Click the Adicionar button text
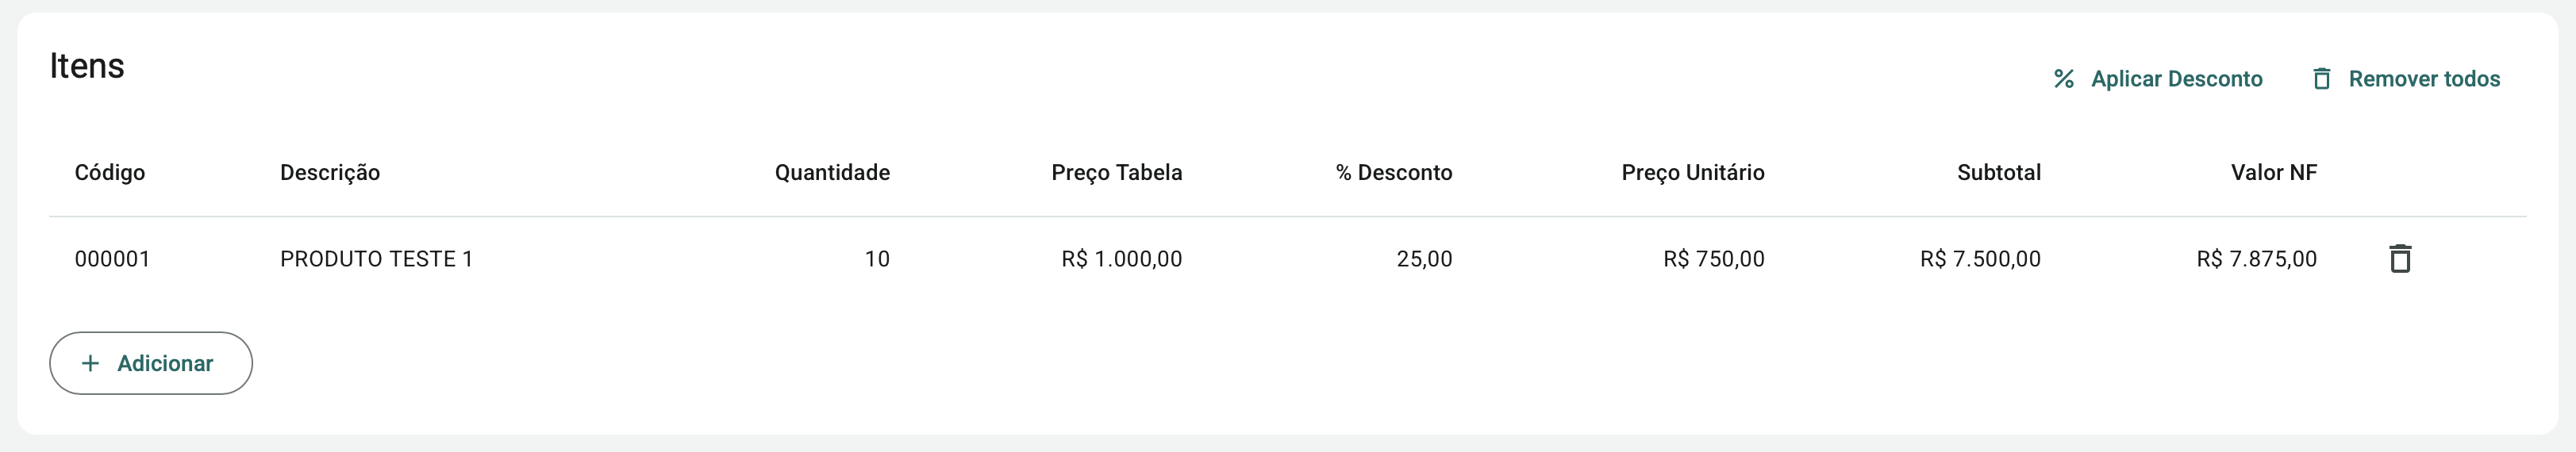This screenshot has height=452, width=2576. pos(165,363)
